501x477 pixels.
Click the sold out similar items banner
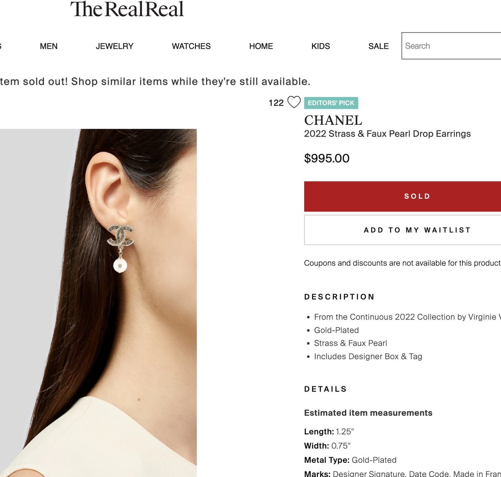click(155, 81)
